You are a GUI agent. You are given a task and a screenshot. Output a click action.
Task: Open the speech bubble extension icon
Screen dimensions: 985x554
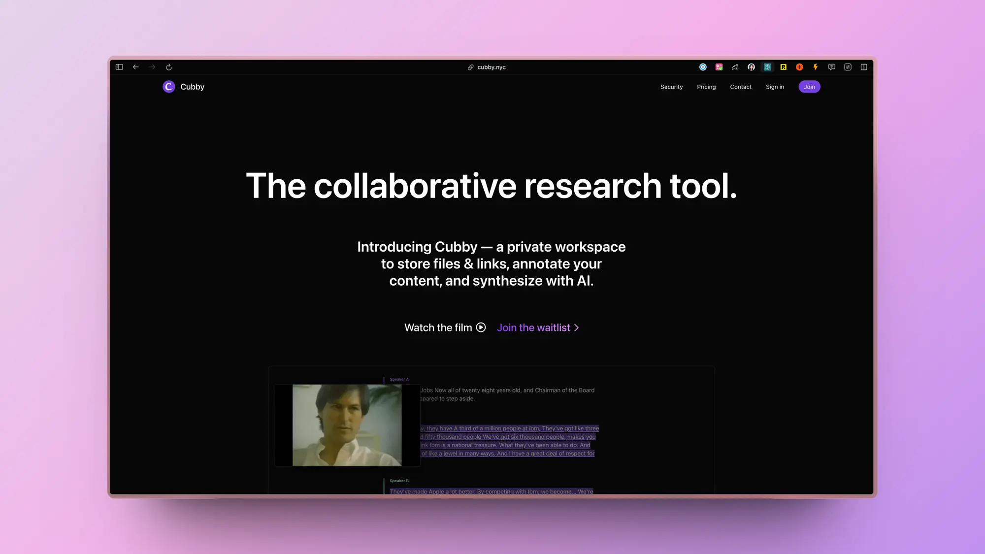click(x=832, y=67)
